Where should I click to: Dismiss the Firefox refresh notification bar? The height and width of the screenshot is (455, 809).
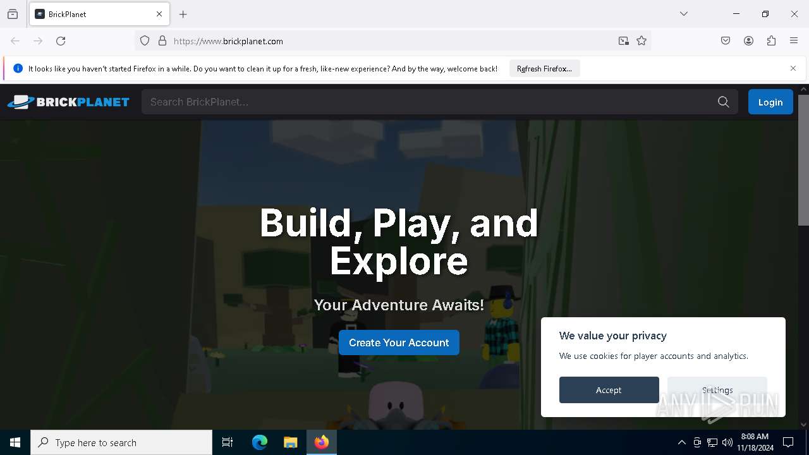pos(793,68)
